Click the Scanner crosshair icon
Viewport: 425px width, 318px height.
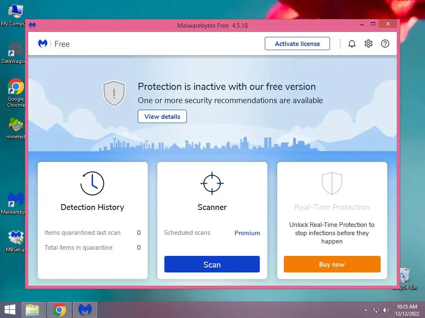[x=212, y=183]
